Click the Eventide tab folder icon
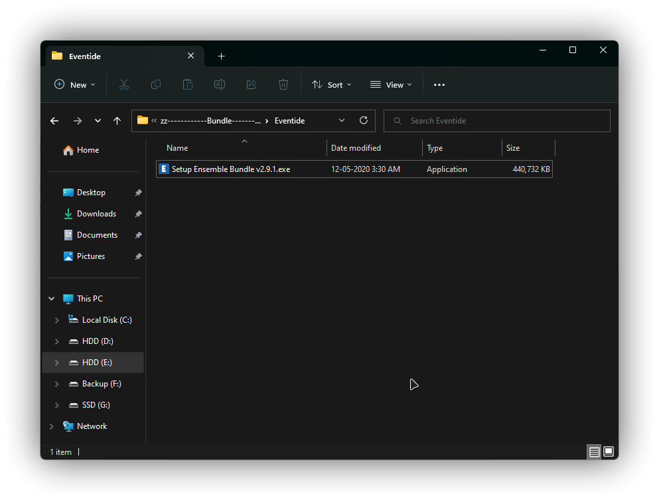659x500 pixels. coord(57,56)
